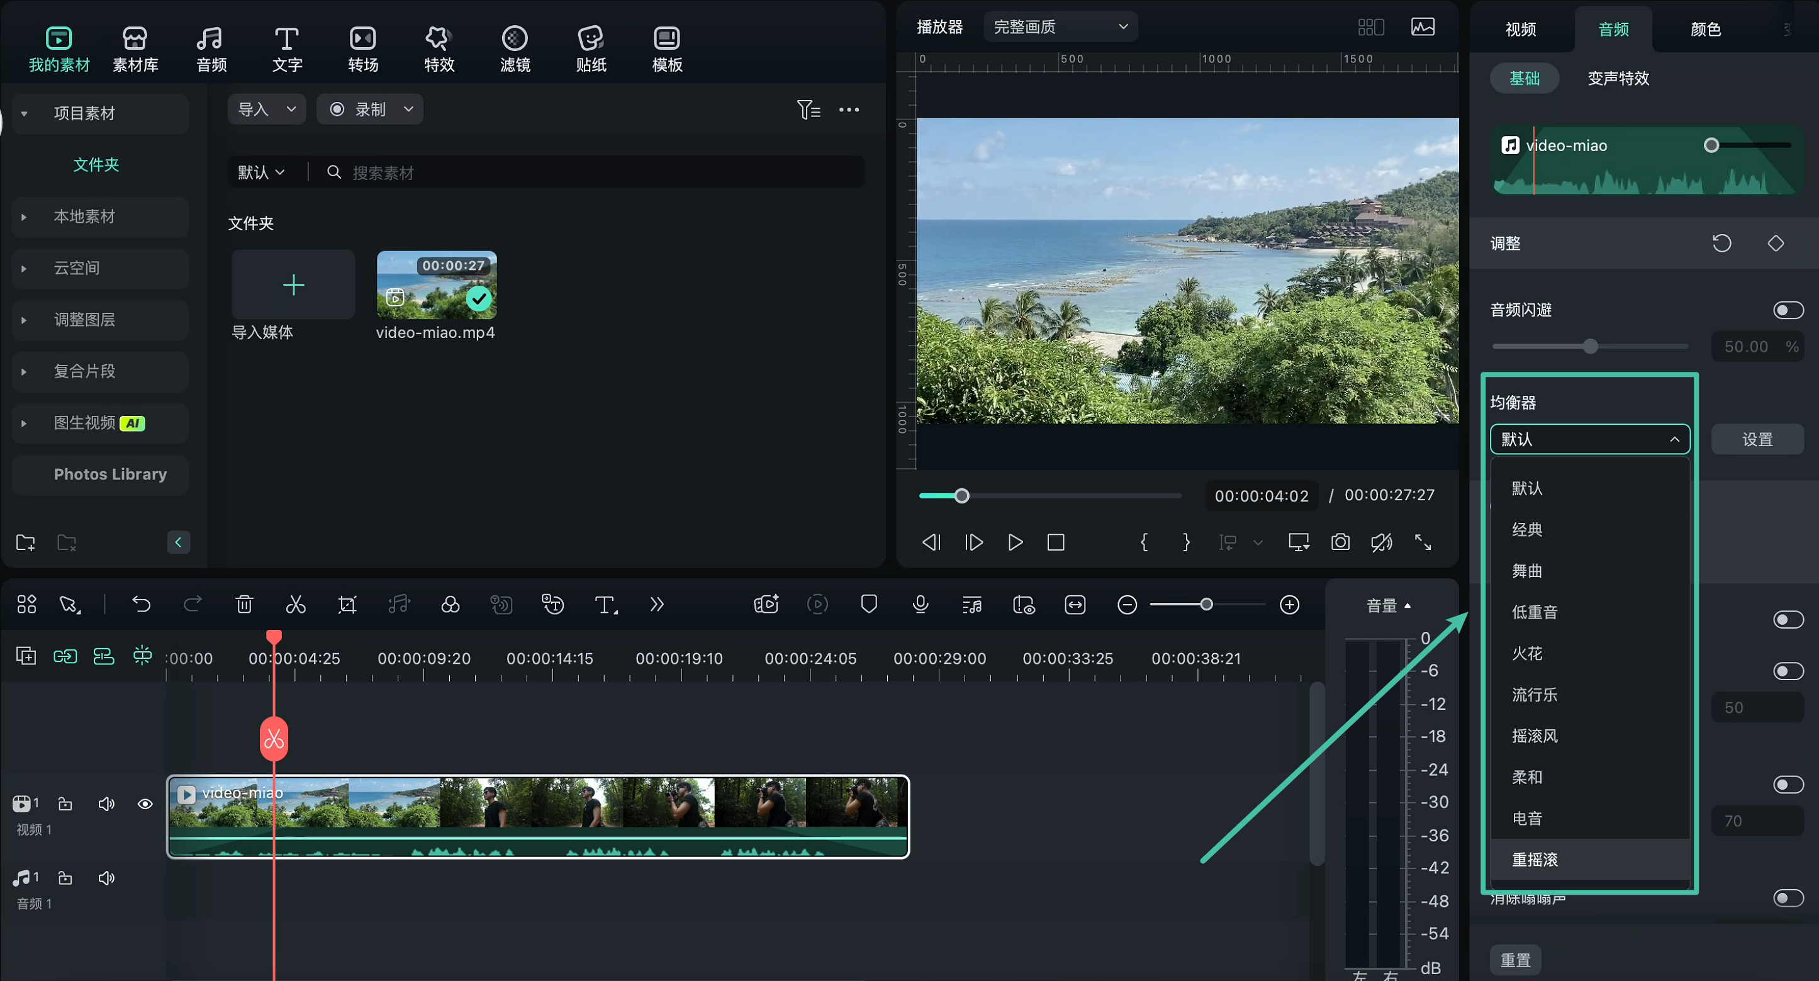Click the marker shield icon

(868, 605)
